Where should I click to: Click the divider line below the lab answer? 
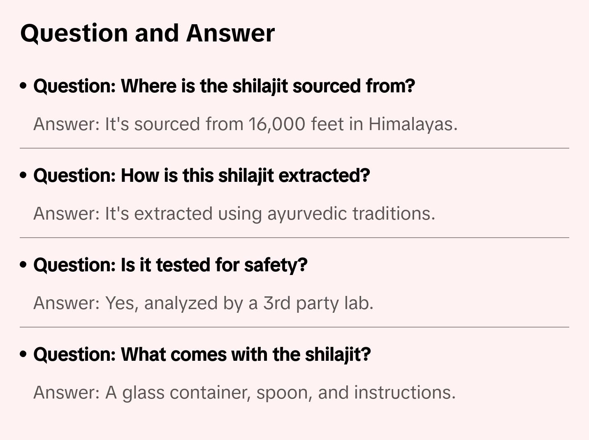294,327
